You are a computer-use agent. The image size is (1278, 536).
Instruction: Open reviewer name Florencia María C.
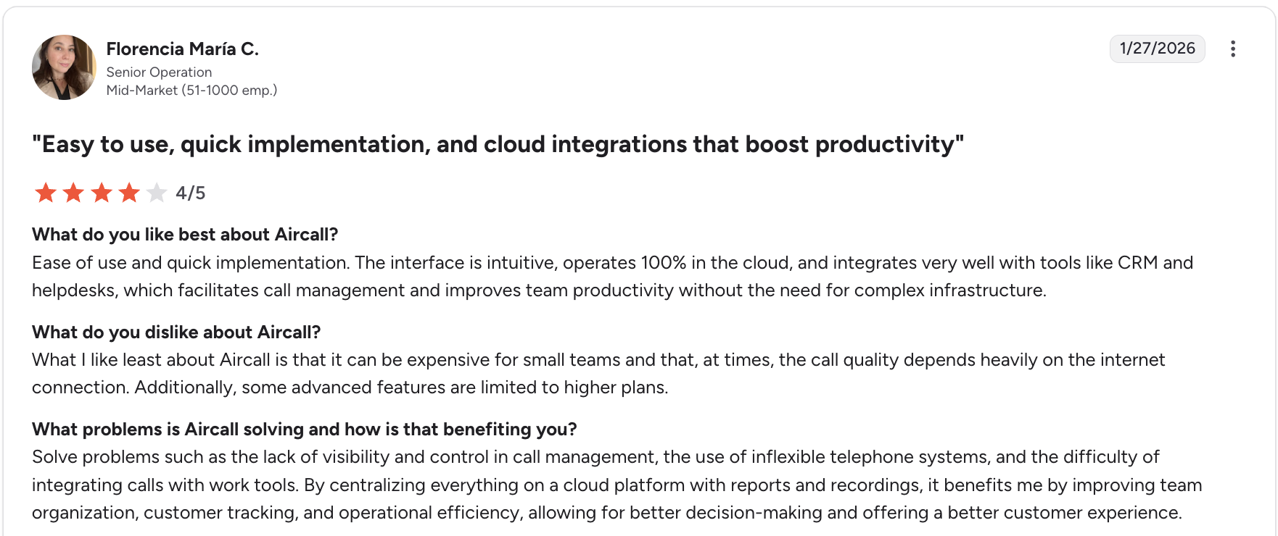coord(182,49)
